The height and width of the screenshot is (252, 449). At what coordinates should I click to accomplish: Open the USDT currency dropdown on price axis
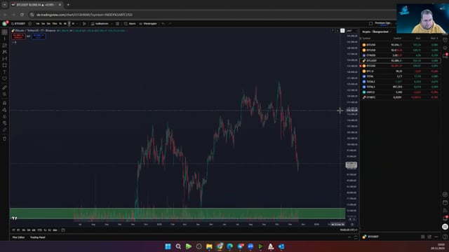(x=351, y=31)
